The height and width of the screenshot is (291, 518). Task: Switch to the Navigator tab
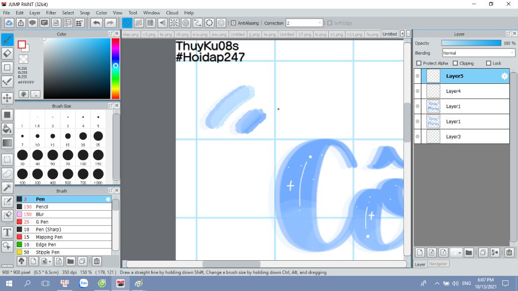click(438, 264)
